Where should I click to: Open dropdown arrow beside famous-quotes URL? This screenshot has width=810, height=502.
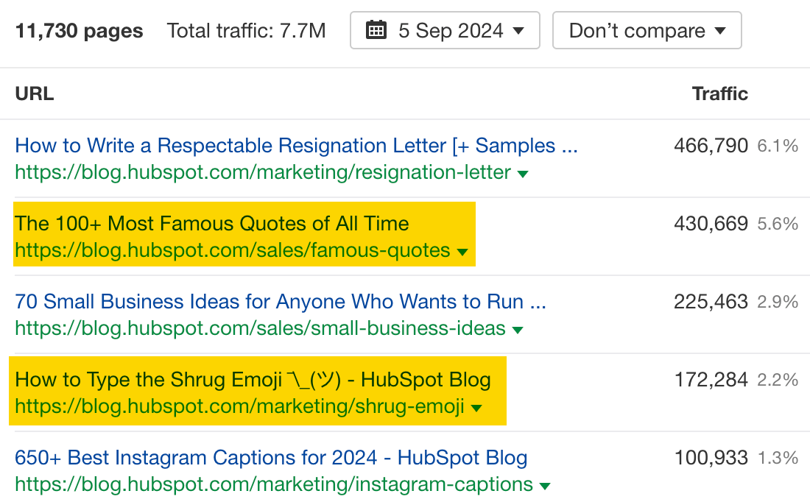click(462, 251)
